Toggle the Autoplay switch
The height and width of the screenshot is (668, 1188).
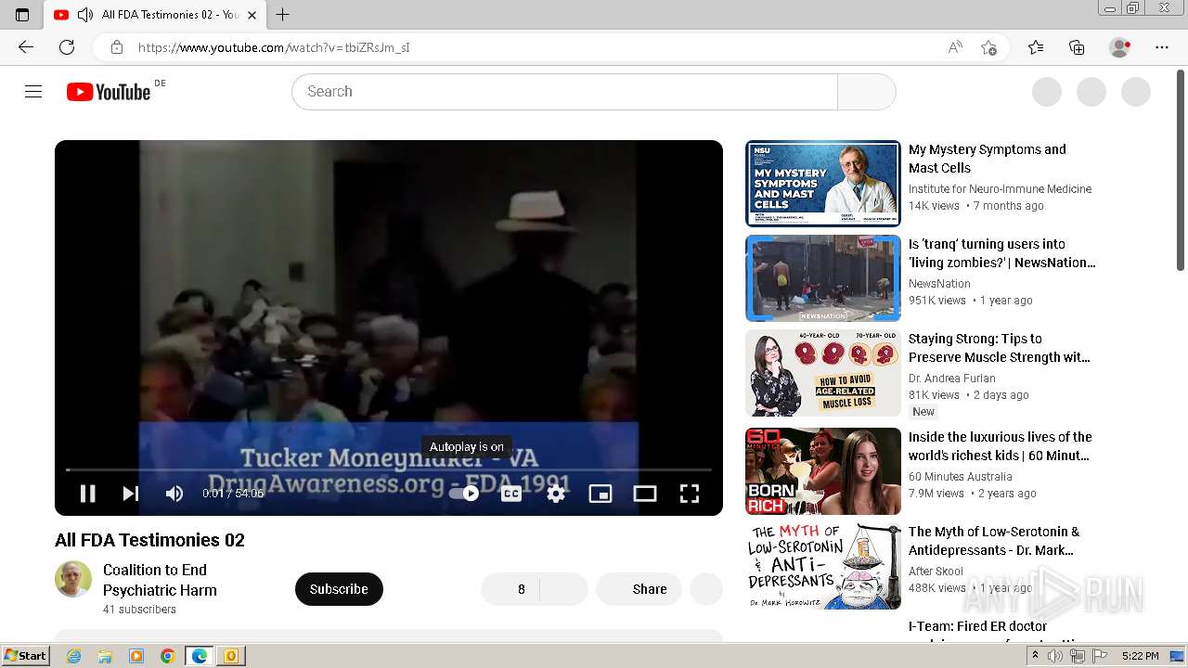click(x=465, y=494)
